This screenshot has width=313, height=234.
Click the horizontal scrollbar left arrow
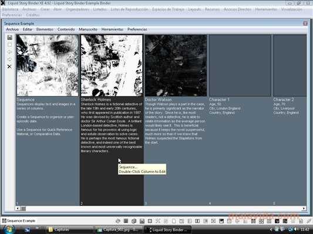coord(18,208)
